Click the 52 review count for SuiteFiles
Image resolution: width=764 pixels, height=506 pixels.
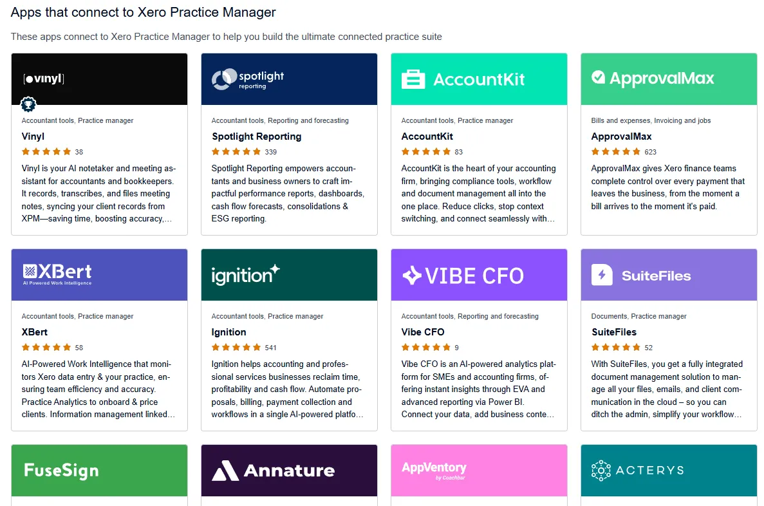649,348
